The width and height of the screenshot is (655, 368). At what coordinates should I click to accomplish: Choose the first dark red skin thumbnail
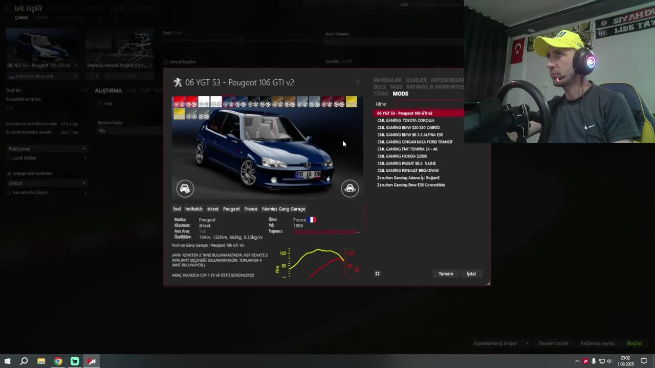pyautogui.click(x=326, y=102)
